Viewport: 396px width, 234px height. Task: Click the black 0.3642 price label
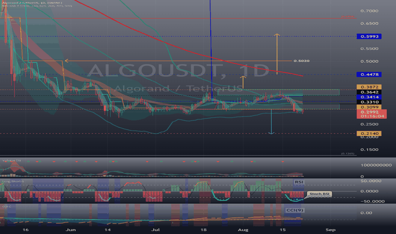click(369, 92)
